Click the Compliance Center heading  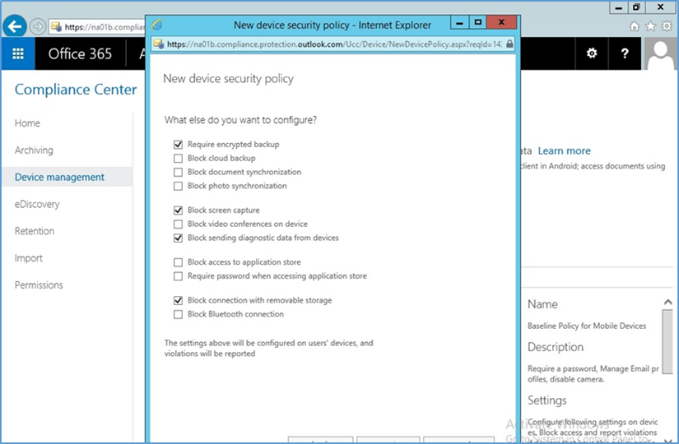tap(76, 90)
